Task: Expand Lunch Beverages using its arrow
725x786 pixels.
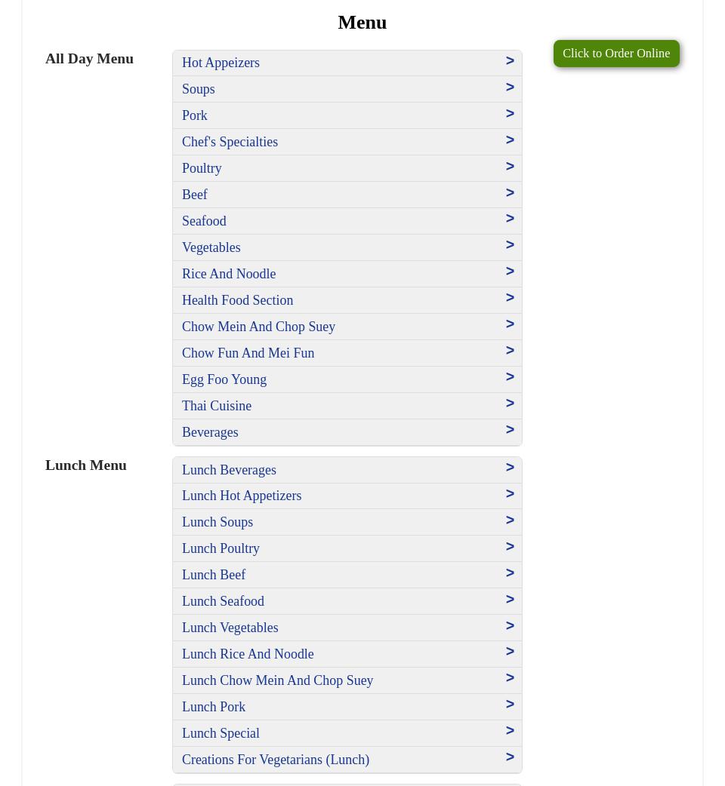Action: tap(510, 468)
